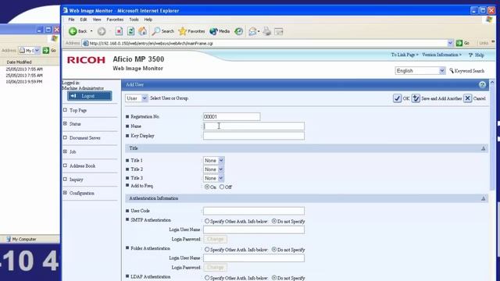Open Document Server in sidebar
Screen dimensions: 500x281
click(x=85, y=138)
